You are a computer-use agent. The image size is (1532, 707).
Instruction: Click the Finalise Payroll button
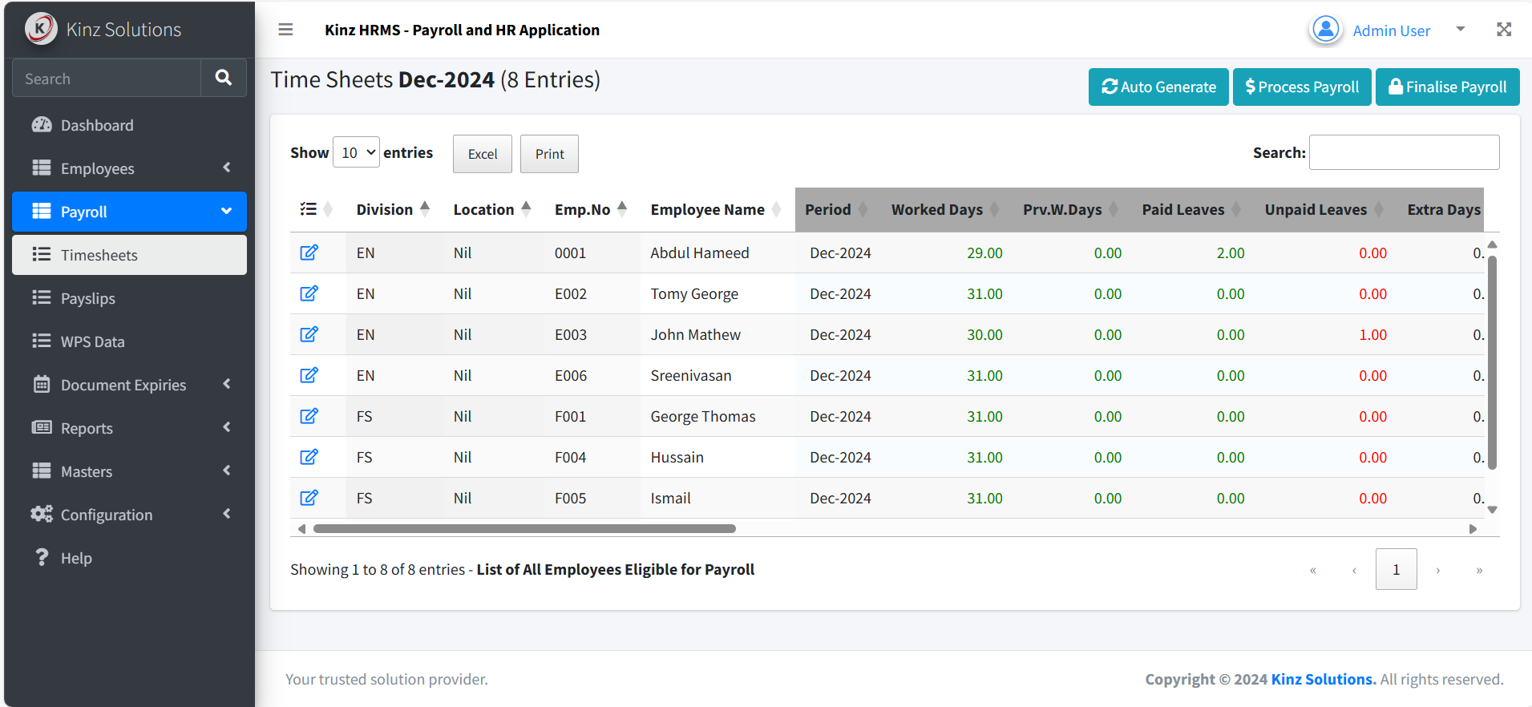[1448, 87]
